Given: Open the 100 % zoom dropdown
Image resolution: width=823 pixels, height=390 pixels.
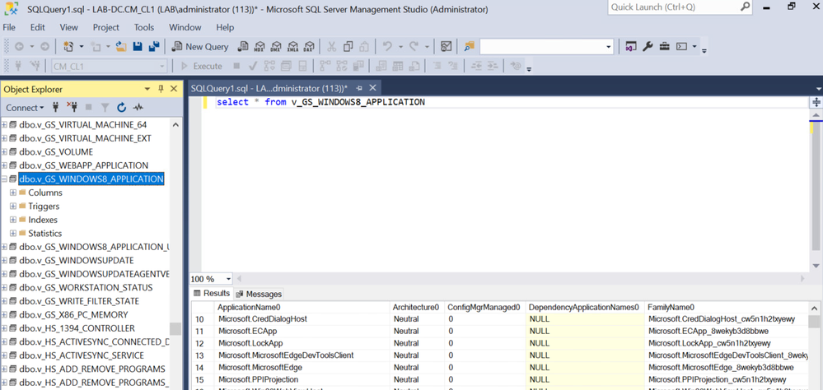Looking at the screenshot, I should click(228, 279).
